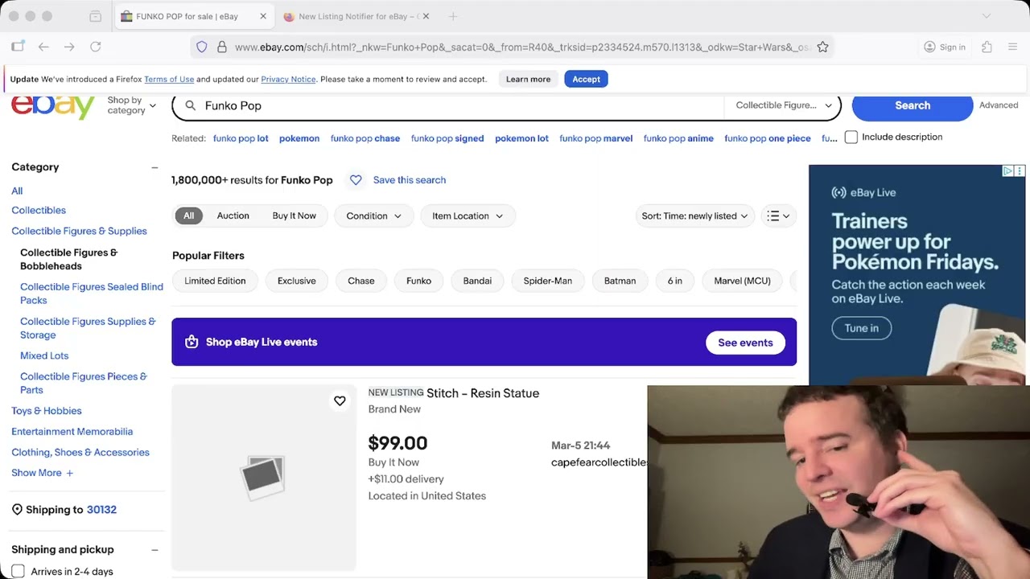
Task: Open related search funko pop chase
Action: pos(365,138)
